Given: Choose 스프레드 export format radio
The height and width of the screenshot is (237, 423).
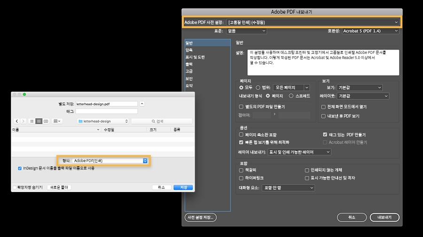Looking at the screenshot, I should tap(291, 96).
